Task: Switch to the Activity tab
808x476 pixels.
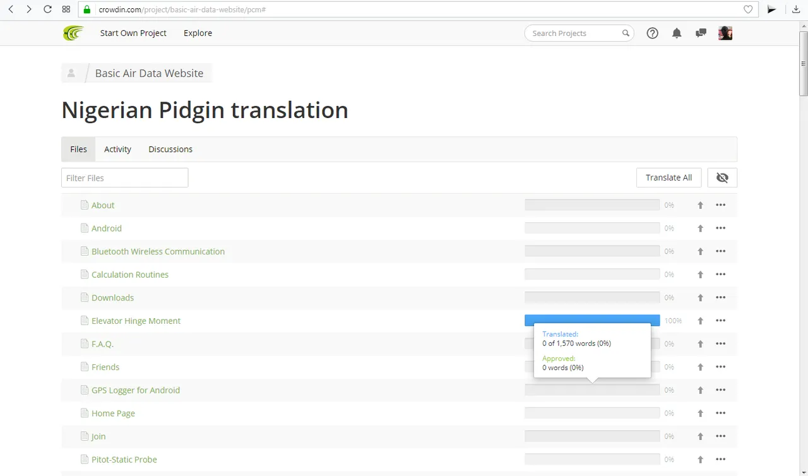Action: pos(117,149)
